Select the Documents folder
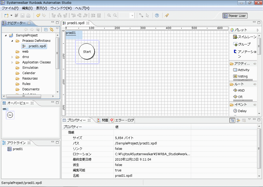 31,89
